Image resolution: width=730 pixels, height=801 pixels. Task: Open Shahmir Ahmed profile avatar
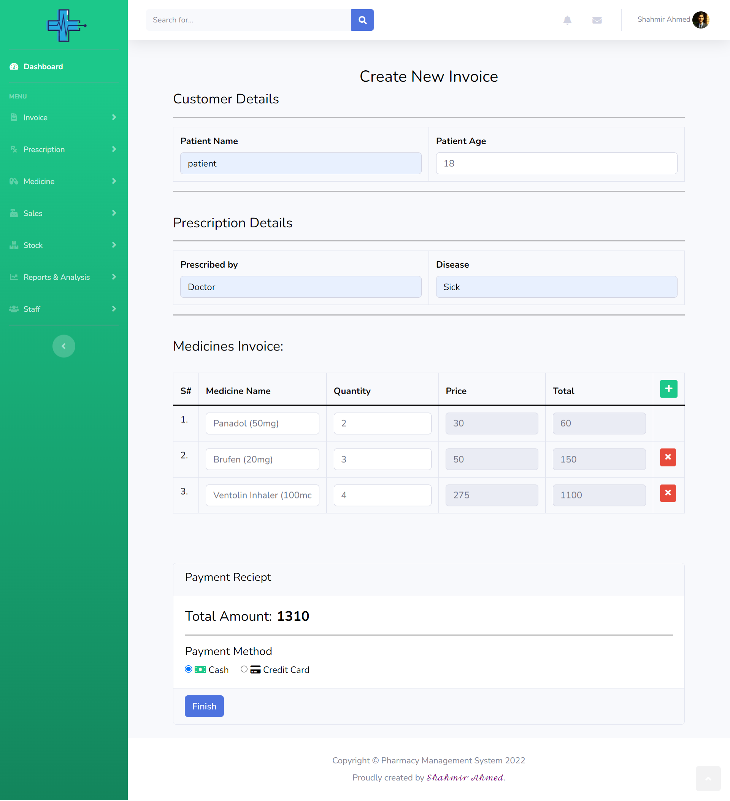(x=701, y=19)
